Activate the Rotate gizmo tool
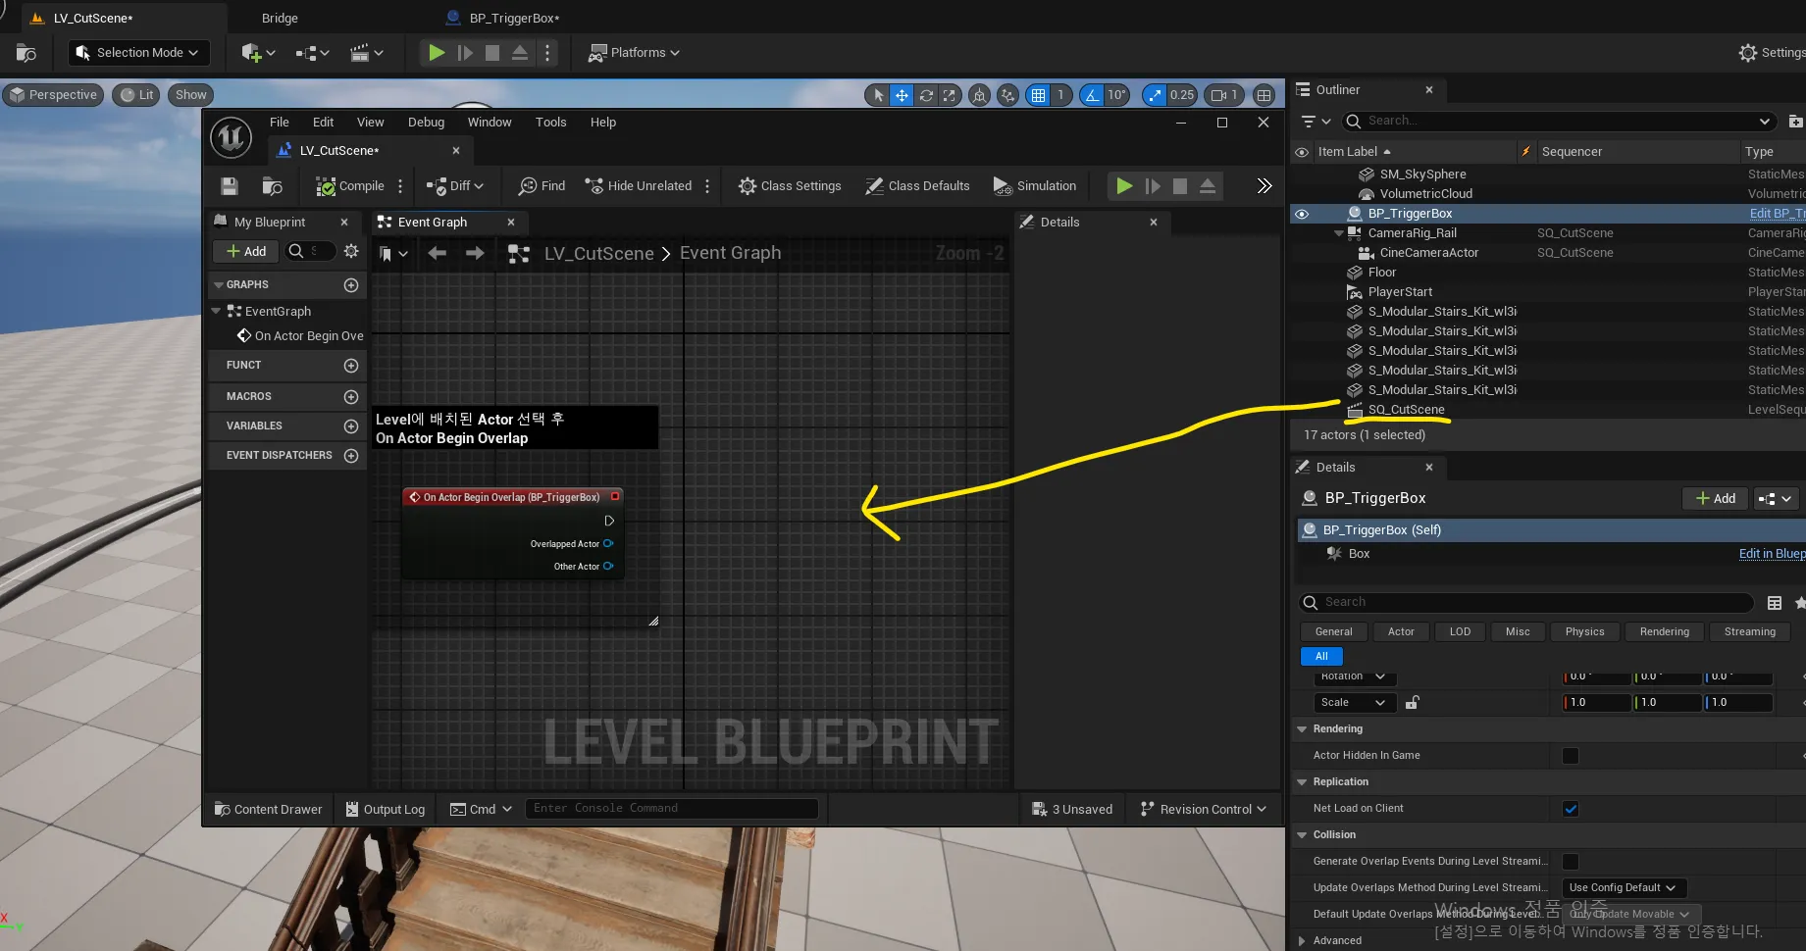Image resolution: width=1806 pixels, height=951 pixels. pyautogui.click(x=925, y=95)
